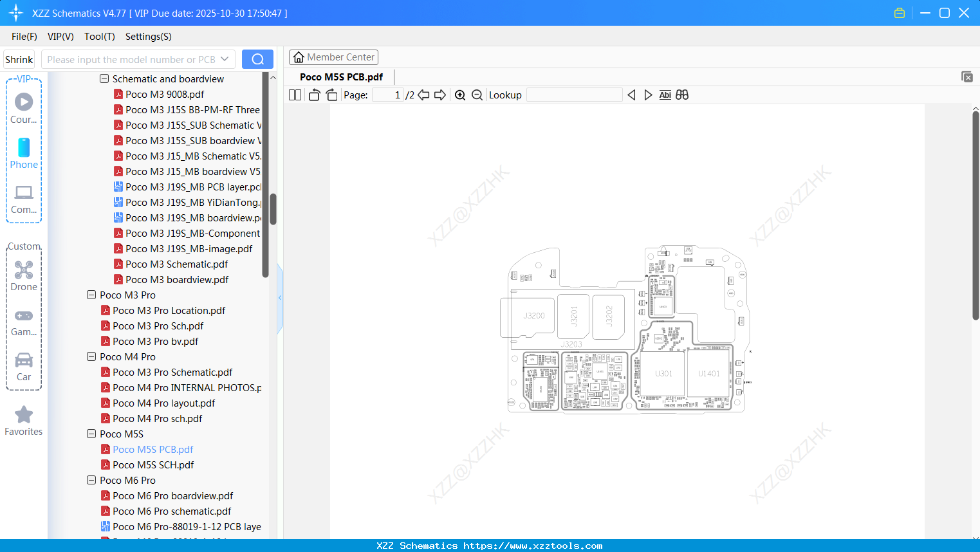
Task: Open the Car category
Action: coord(24,367)
